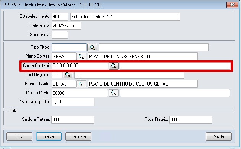The width and height of the screenshot is (241, 149).
Task: Click the window title bar text
Action: pos(52,5)
